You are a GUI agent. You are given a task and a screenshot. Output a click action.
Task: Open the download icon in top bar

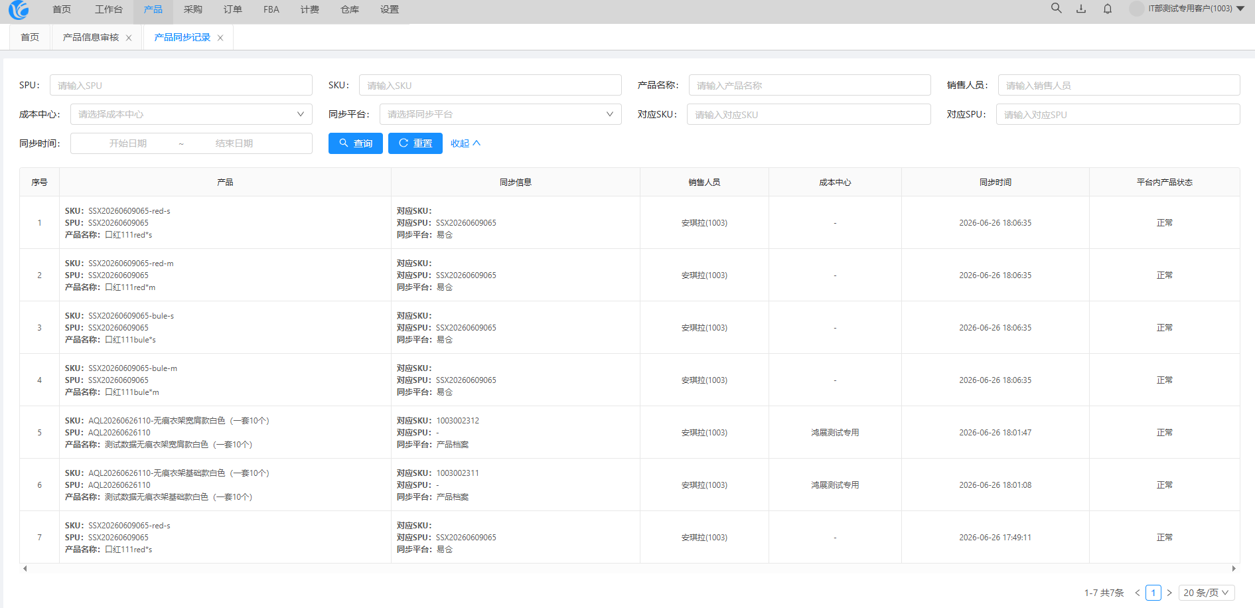pyautogui.click(x=1081, y=9)
